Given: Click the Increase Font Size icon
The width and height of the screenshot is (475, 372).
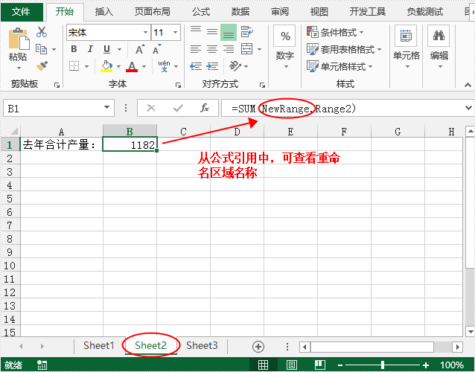Looking at the screenshot, I should 140,49.
